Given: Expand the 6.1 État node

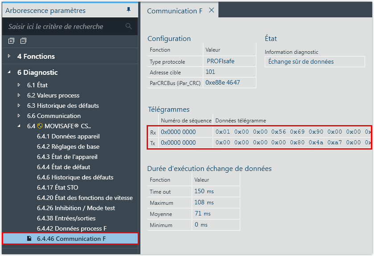Looking at the screenshot, I should click(19, 85).
